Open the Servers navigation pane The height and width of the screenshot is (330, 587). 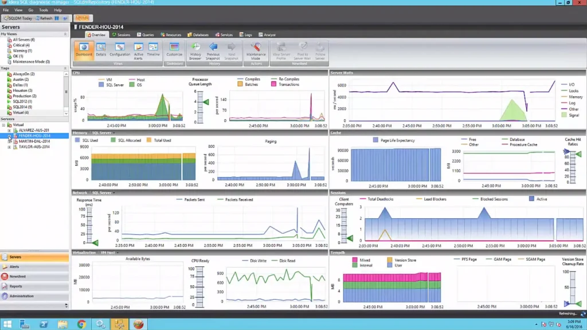(x=34, y=257)
